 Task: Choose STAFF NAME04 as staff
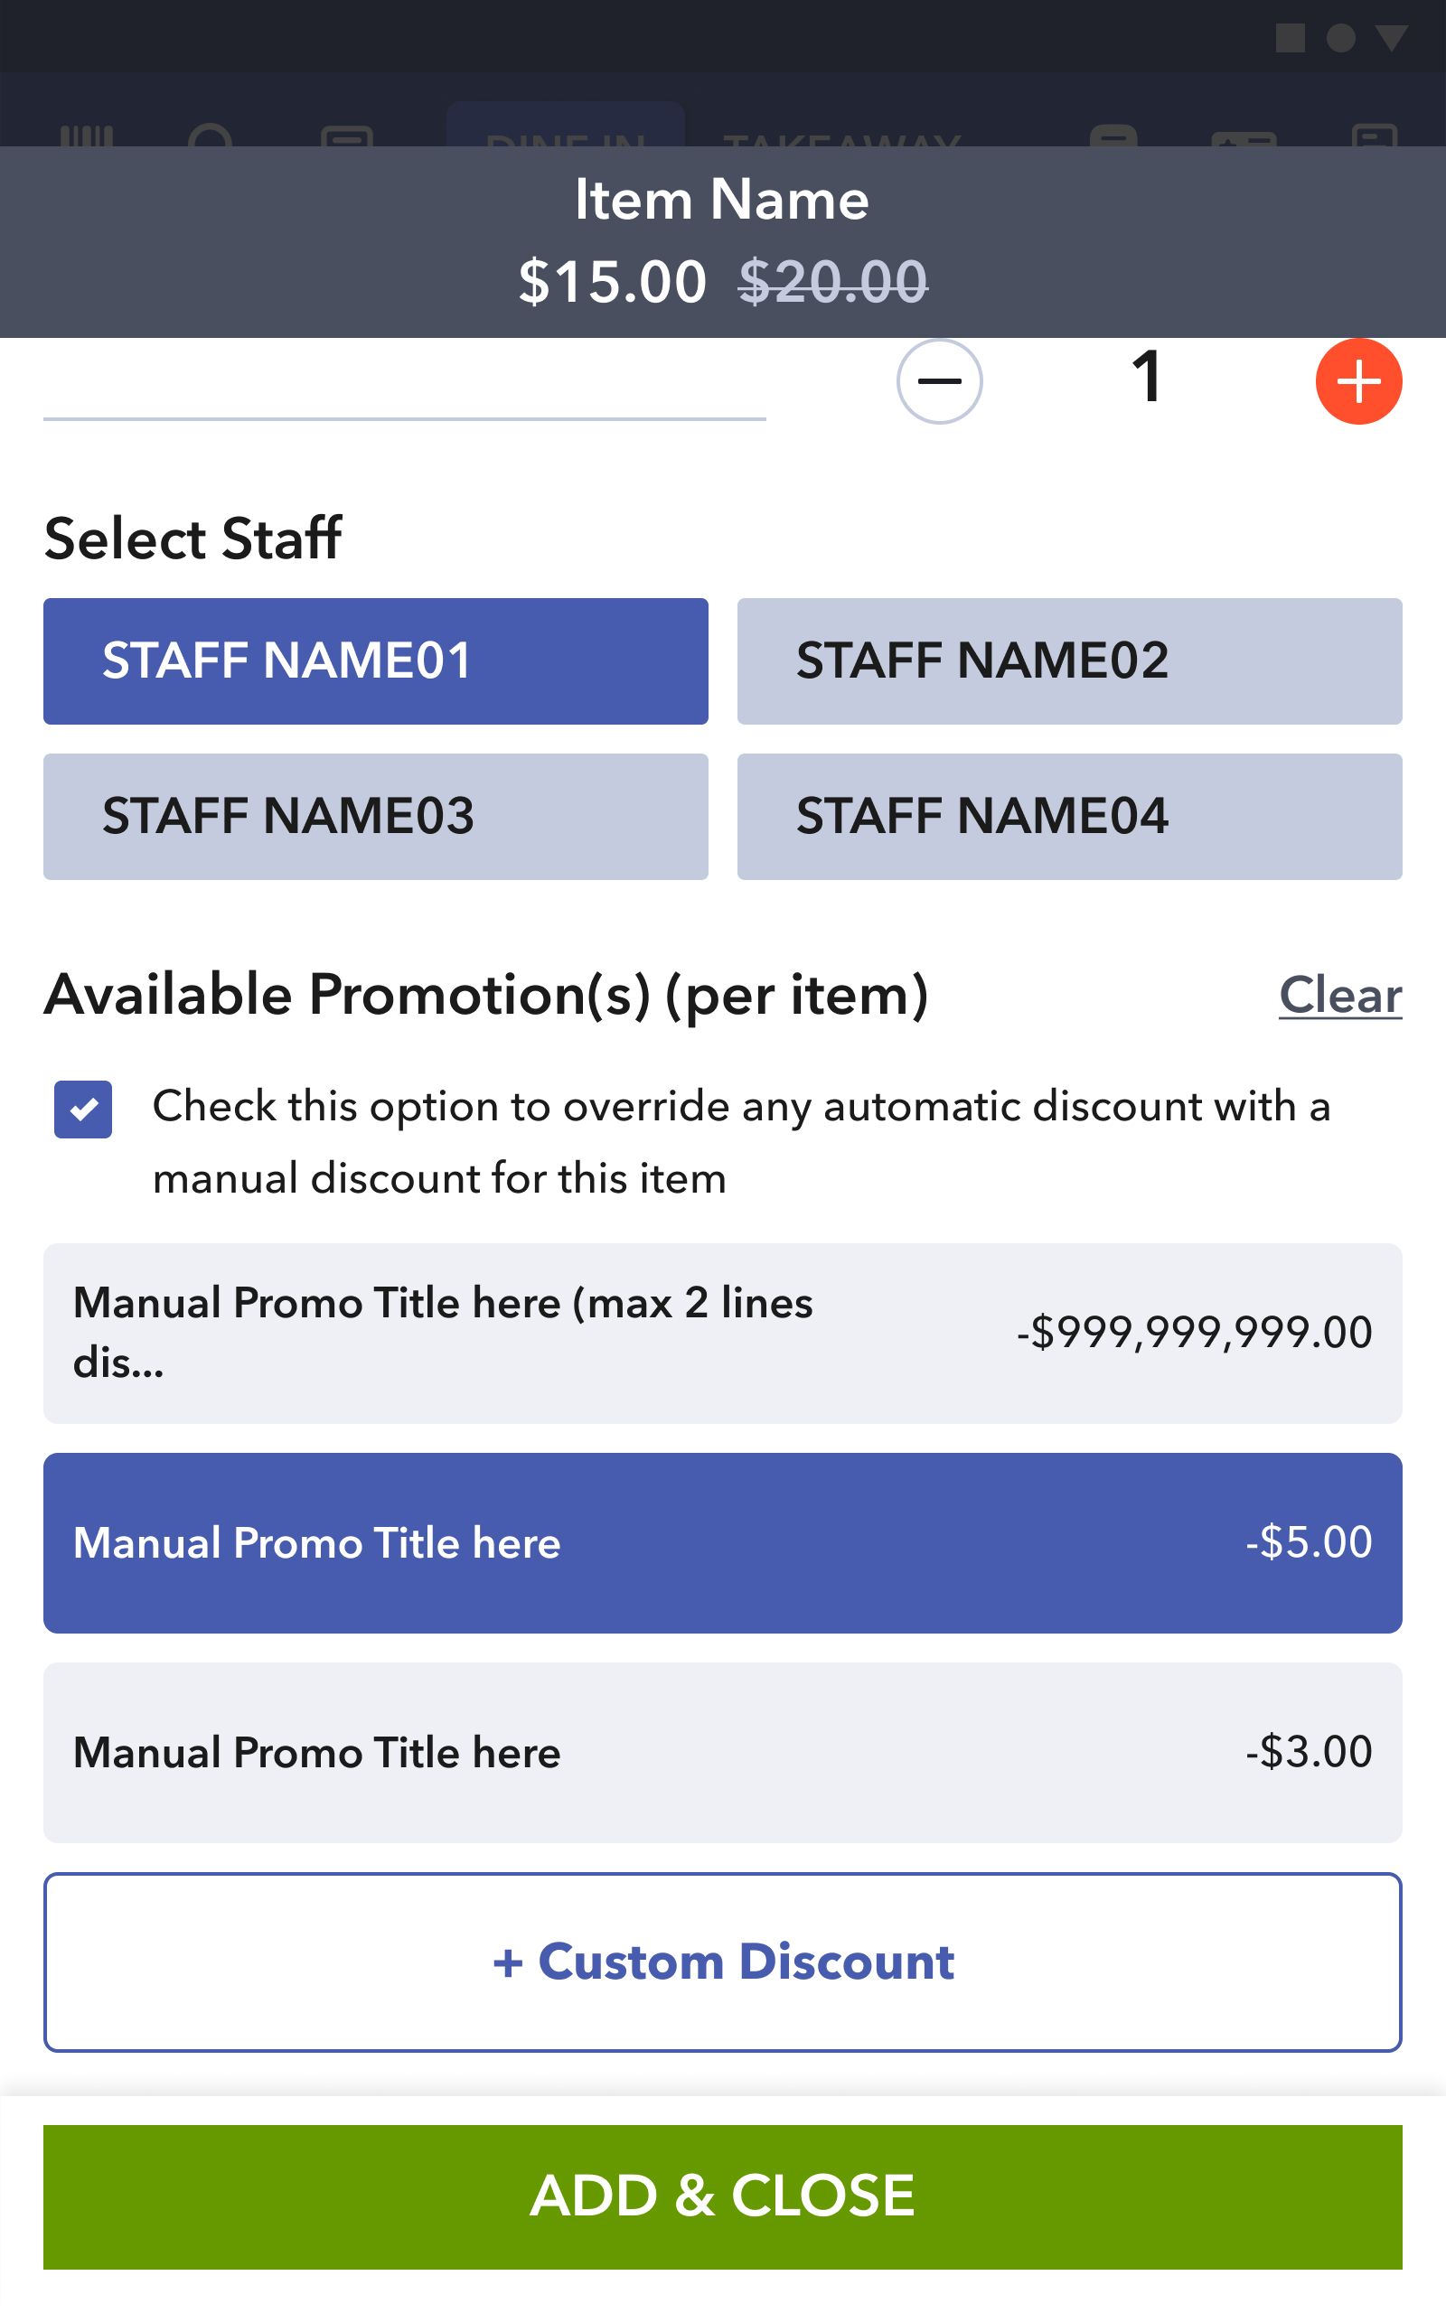(x=1069, y=816)
